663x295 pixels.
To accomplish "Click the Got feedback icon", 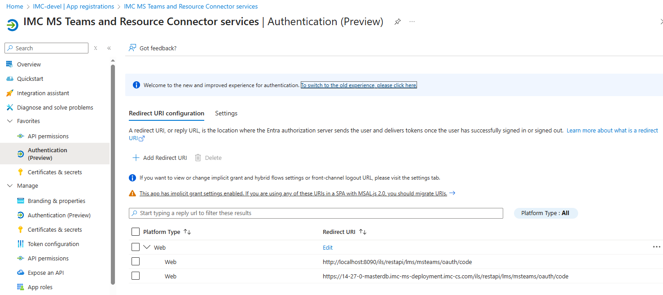I will pos(132,48).
